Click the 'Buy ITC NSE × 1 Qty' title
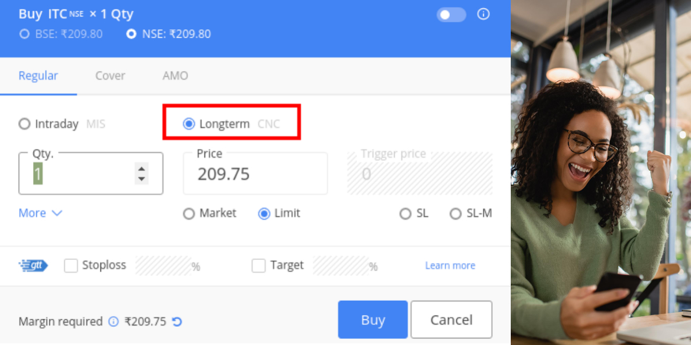This screenshot has width=691, height=345. click(76, 14)
